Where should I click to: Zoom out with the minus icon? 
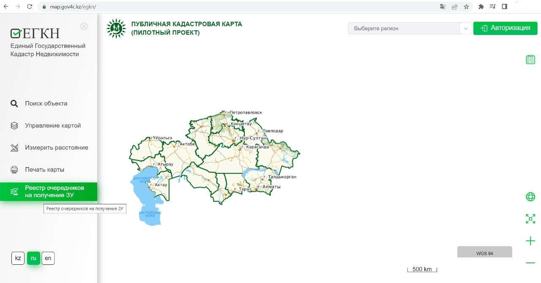click(530, 263)
